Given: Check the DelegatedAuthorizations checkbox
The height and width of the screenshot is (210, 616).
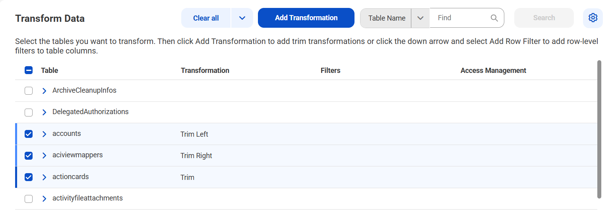Looking at the screenshot, I should tap(29, 113).
